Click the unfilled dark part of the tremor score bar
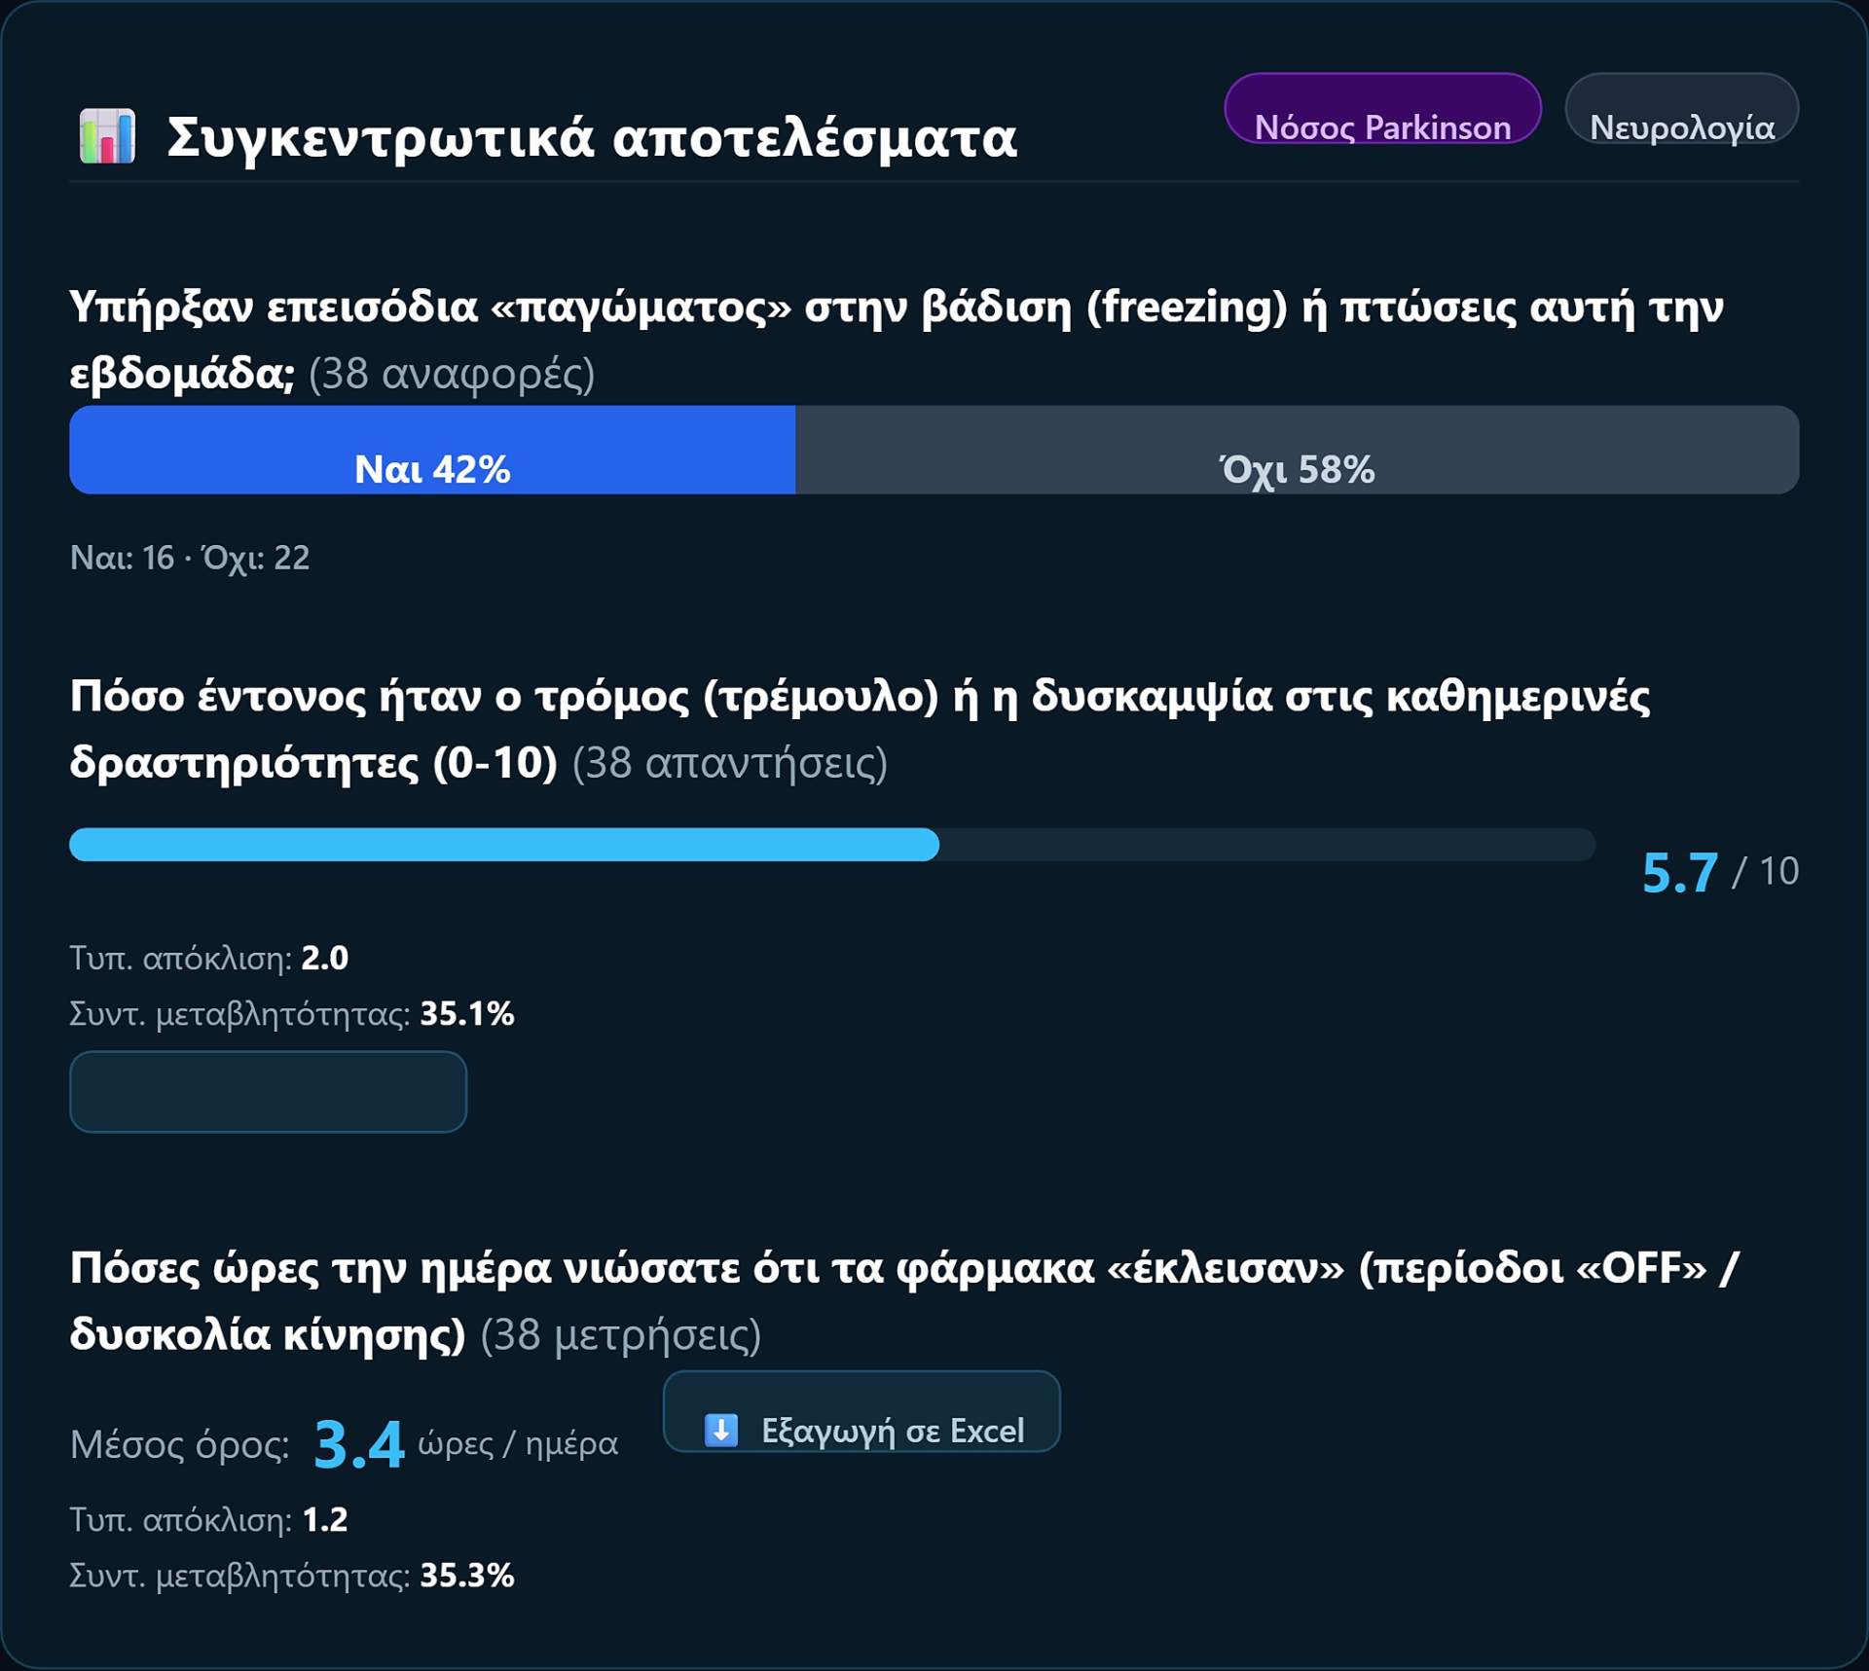Image resolution: width=1869 pixels, height=1671 pixels. 1267,845
